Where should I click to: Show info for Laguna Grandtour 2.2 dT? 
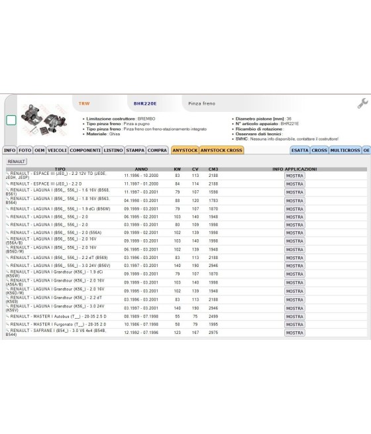295,300
